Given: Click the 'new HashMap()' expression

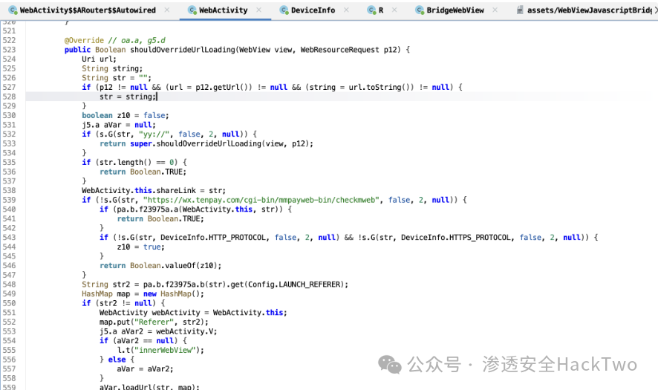Looking at the screenshot, I should 173,294.
